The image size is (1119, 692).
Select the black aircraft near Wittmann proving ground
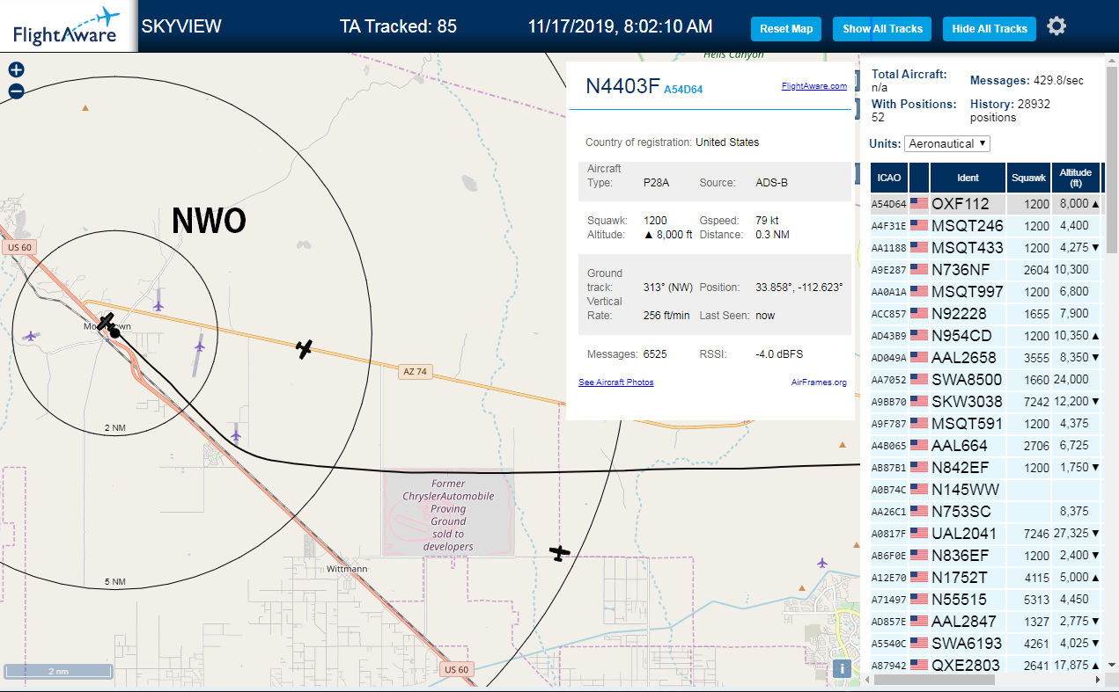[x=559, y=553]
